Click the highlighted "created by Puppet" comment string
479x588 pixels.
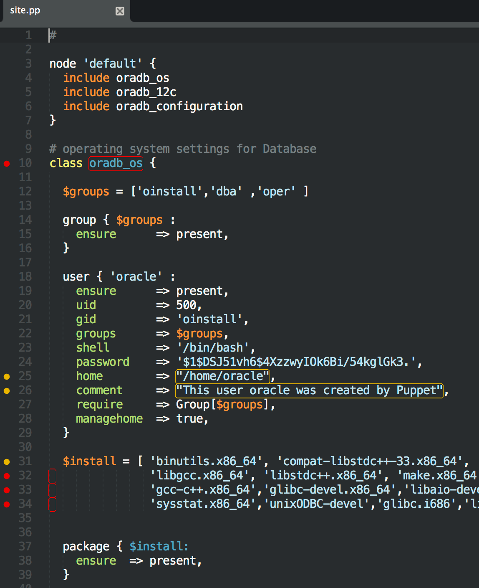[x=309, y=390]
